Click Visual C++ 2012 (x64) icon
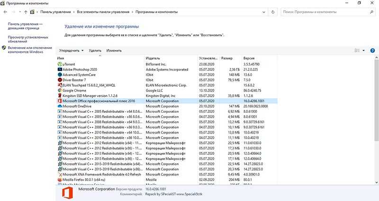Image resolution: width=379 pixels, height=201 pixels. 60,143
